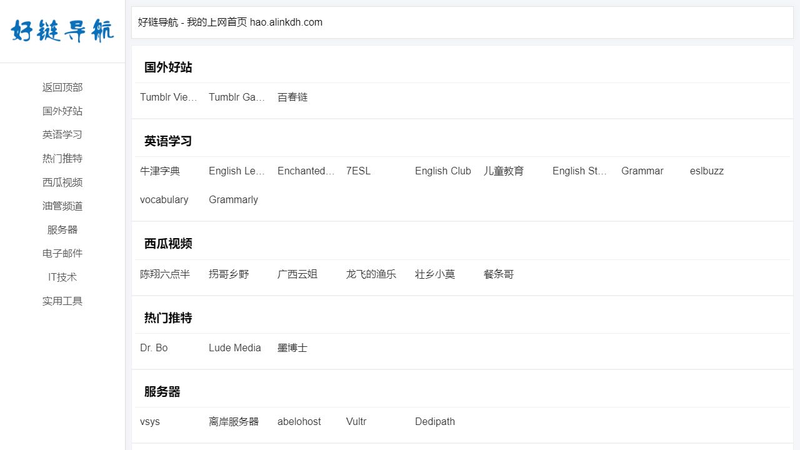The height and width of the screenshot is (450, 800).
Task: Open the 7ESL link
Action: pyautogui.click(x=358, y=171)
